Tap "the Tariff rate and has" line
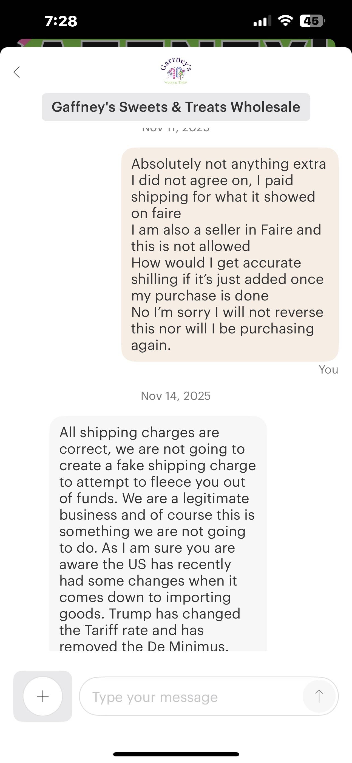 click(x=132, y=630)
